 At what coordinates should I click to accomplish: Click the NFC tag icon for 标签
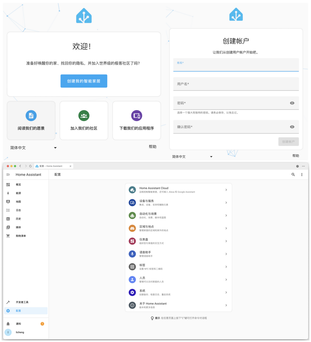[132, 267]
